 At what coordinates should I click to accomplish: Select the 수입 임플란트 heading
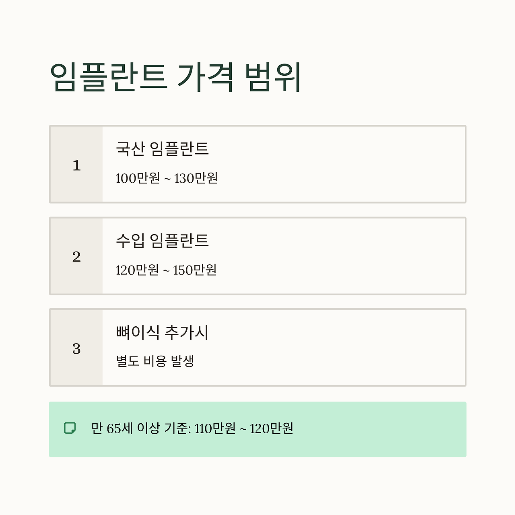pyautogui.click(x=162, y=240)
